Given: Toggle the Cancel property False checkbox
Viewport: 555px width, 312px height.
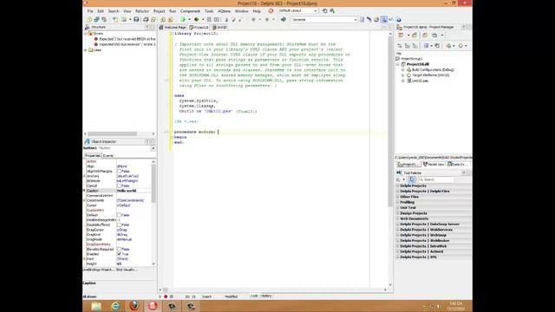Looking at the screenshot, I should (120, 185).
